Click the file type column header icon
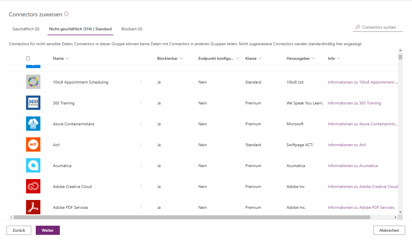 pos(28,58)
